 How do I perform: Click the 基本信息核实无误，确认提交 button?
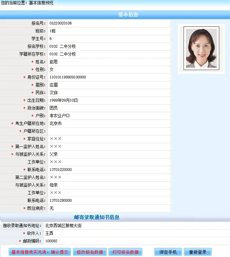point(40,252)
